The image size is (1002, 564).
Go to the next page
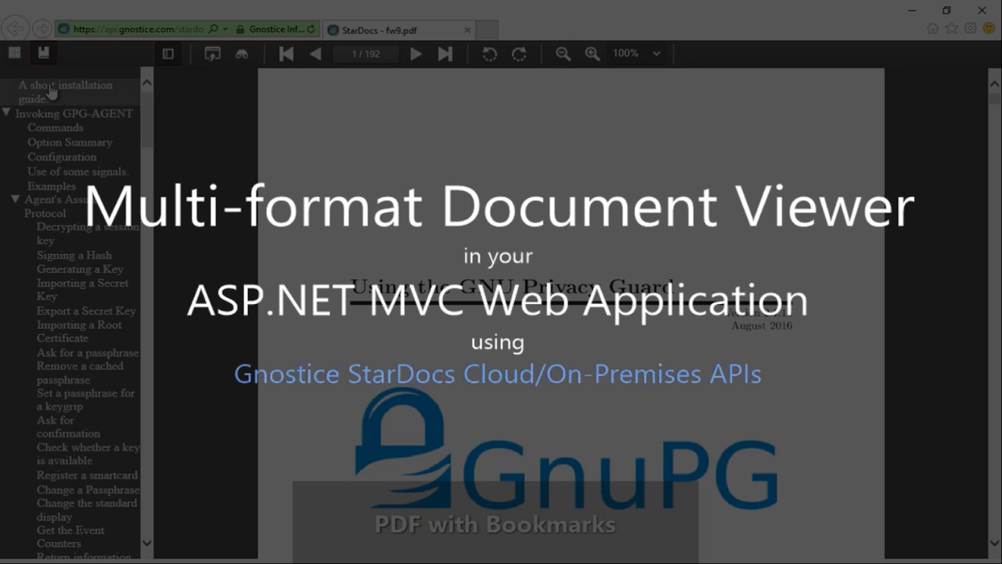pos(416,53)
